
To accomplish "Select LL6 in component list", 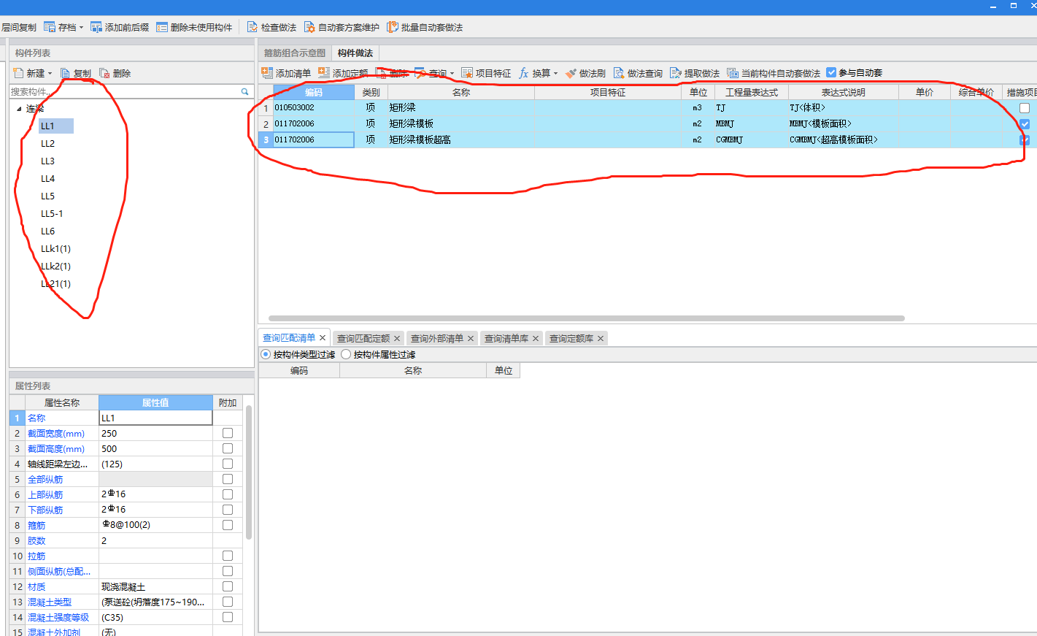I will [x=47, y=231].
